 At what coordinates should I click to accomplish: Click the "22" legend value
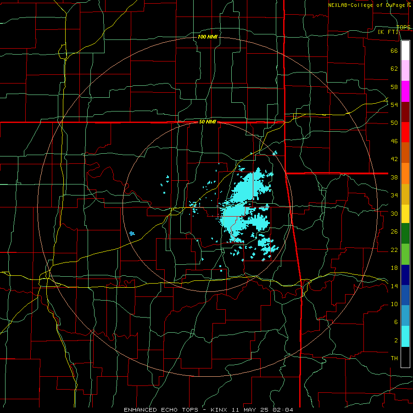(394, 250)
